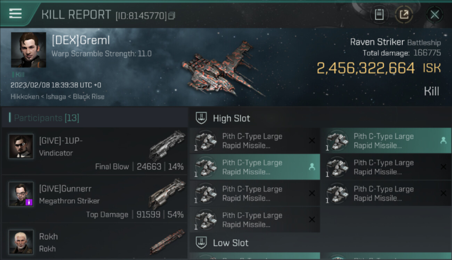Open the Participants [13] header
This screenshot has width=452, height=260.
tap(47, 118)
